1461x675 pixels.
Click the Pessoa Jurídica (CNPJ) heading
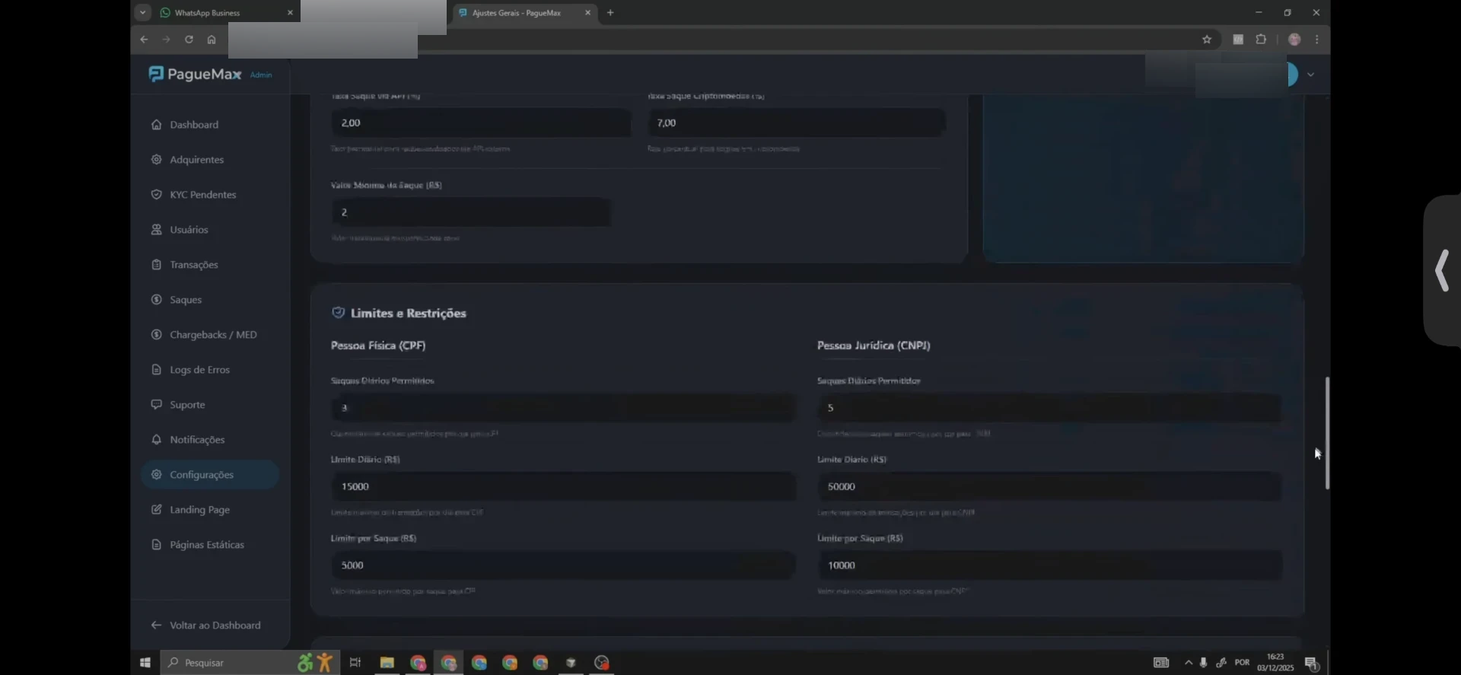coord(874,345)
